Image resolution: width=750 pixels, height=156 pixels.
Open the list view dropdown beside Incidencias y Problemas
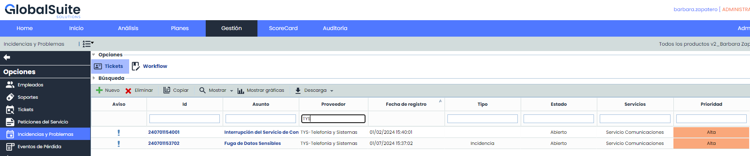88,44
